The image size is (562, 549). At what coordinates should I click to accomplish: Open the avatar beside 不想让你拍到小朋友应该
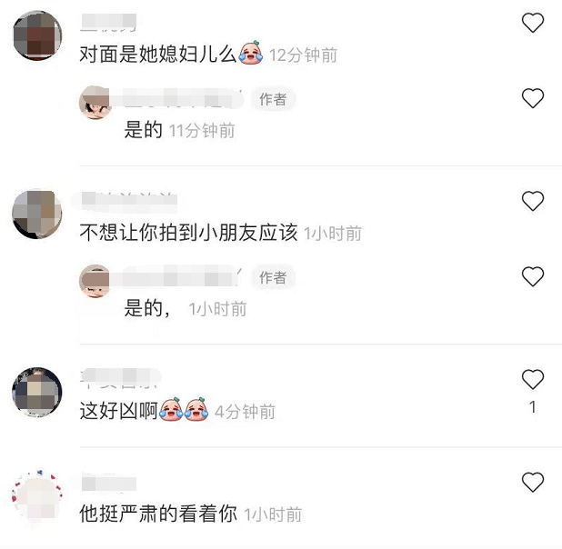(x=37, y=214)
